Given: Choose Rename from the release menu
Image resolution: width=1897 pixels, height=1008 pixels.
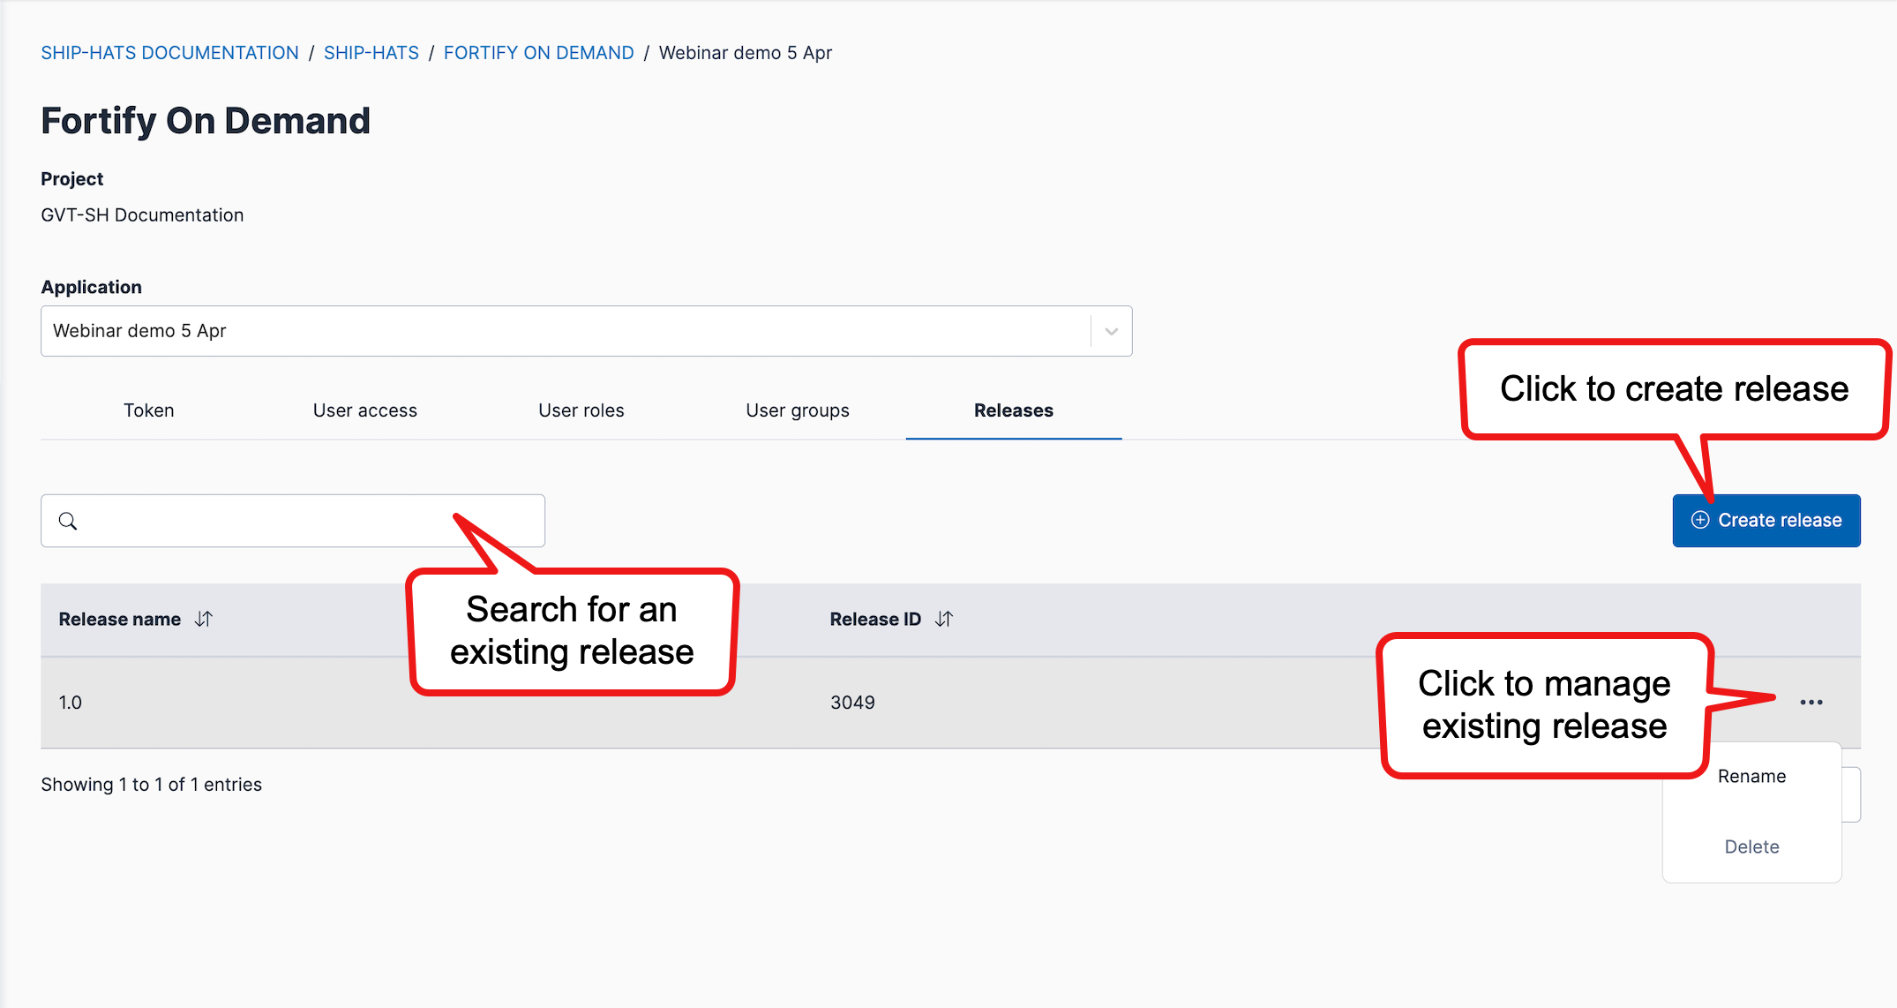Looking at the screenshot, I should [1752, 777].
